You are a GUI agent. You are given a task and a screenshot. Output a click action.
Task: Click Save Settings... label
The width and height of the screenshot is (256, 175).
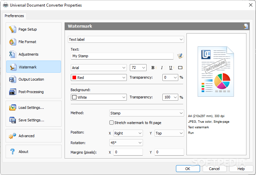coord(31,120)
